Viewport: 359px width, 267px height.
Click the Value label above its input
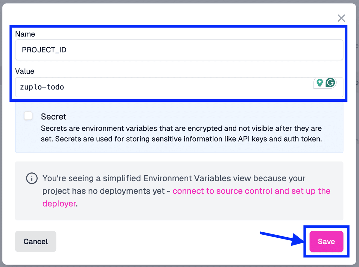24,71
